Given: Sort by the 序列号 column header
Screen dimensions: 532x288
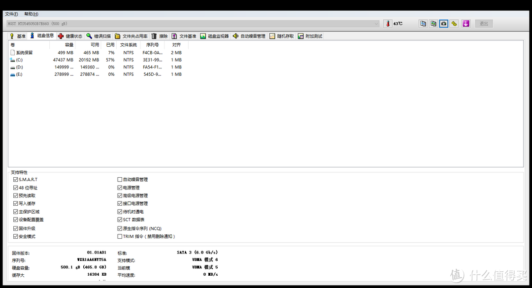Looking at the screenshot, I should coord(152,45).
